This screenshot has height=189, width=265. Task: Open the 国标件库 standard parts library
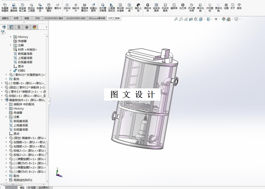point(147,7)
